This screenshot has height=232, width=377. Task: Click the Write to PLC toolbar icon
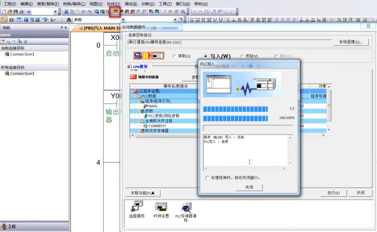pyautogui.click(x=115, y=11)
